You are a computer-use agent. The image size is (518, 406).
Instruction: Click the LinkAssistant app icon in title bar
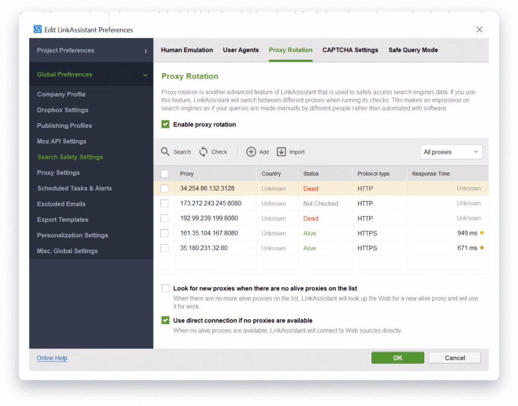coord(37,30)
